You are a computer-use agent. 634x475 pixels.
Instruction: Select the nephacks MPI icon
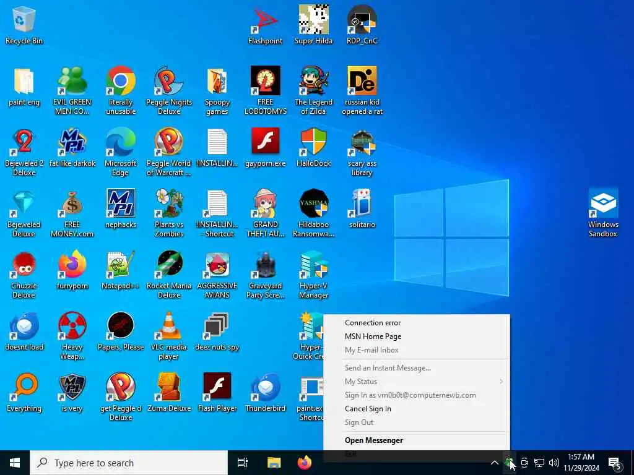(x=121, y=209)
